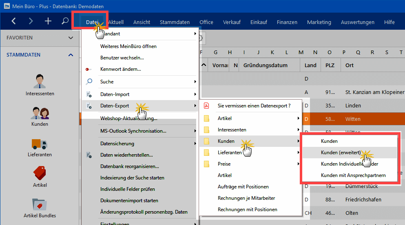Open Interessenten in the sidebar
Viewport: 405px width, 225px height.
pyautogui.click(x=40, y=85)
